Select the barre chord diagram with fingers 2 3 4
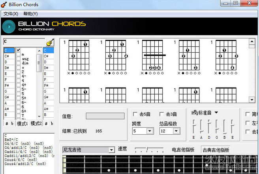The image size is (259, 174). pos(152,57)
